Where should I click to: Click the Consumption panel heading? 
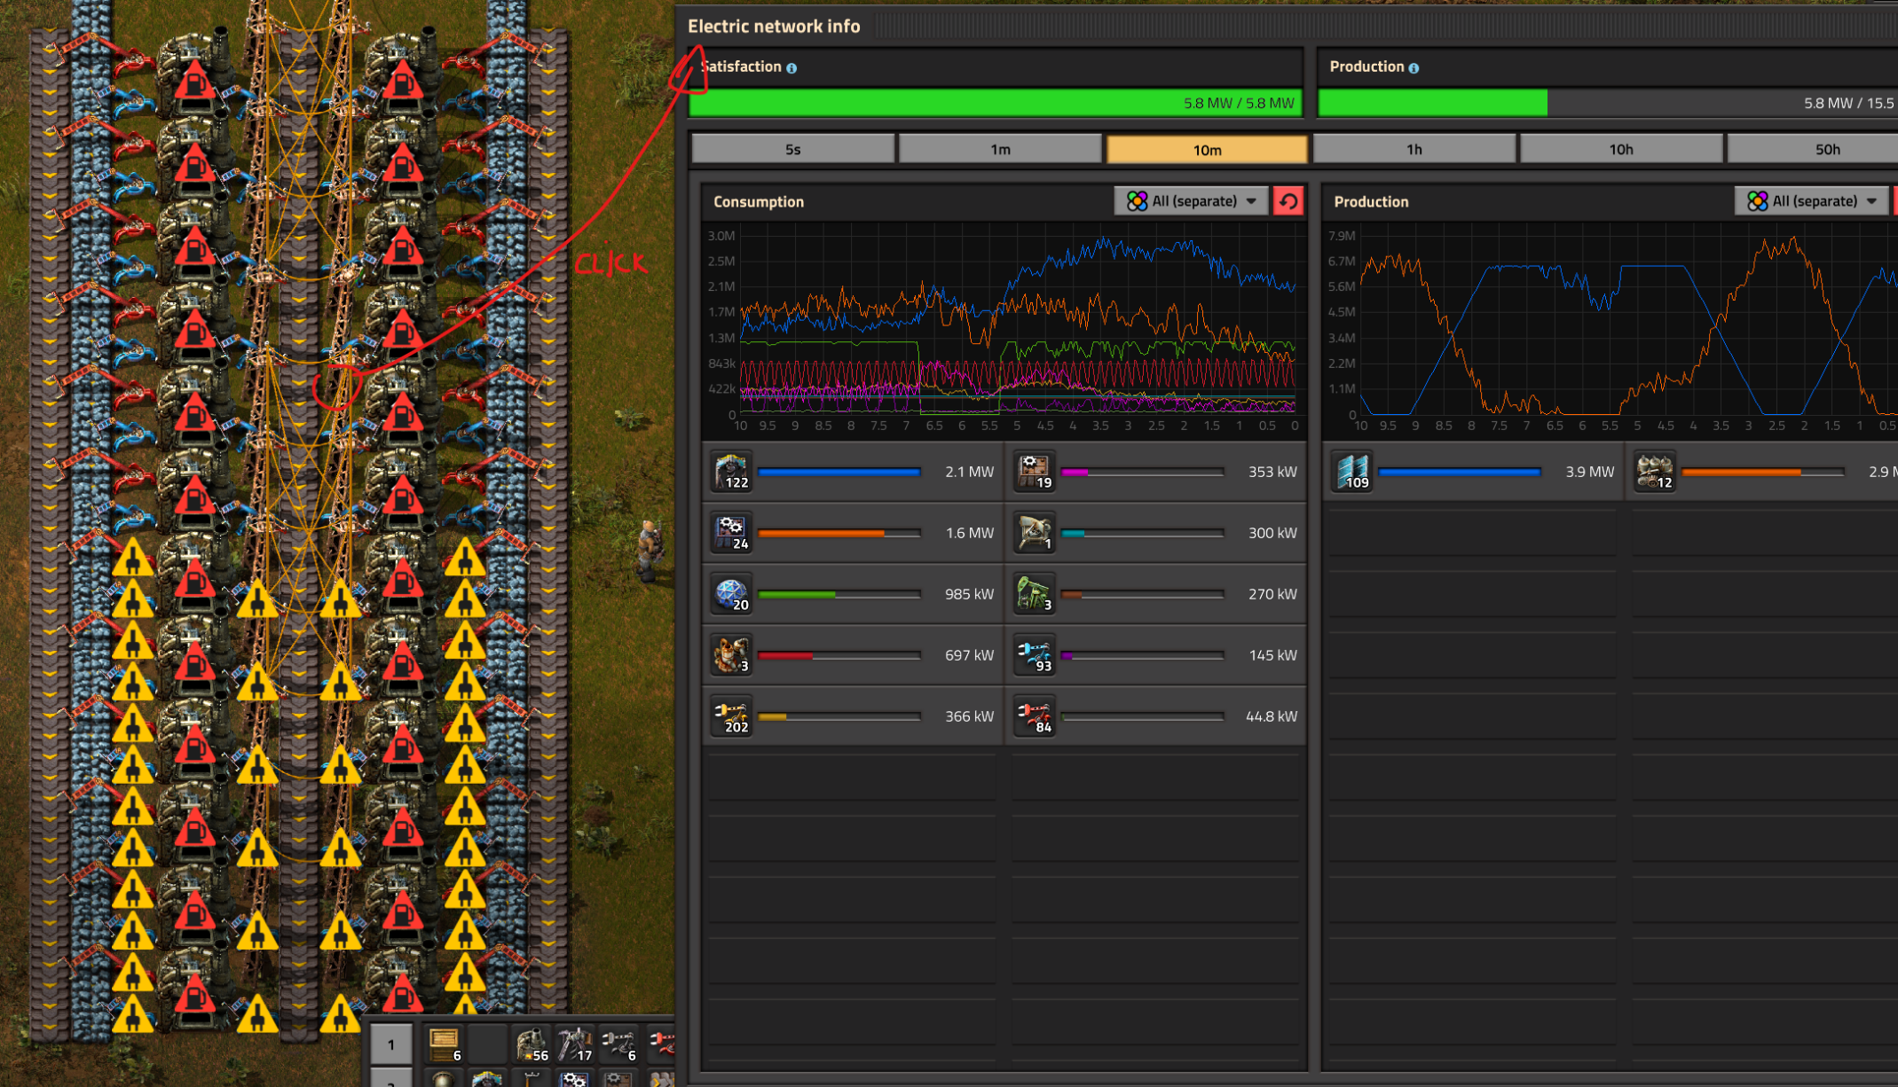click(759, 202)
